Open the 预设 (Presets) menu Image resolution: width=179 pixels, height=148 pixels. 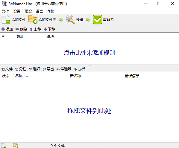(28, 11)
